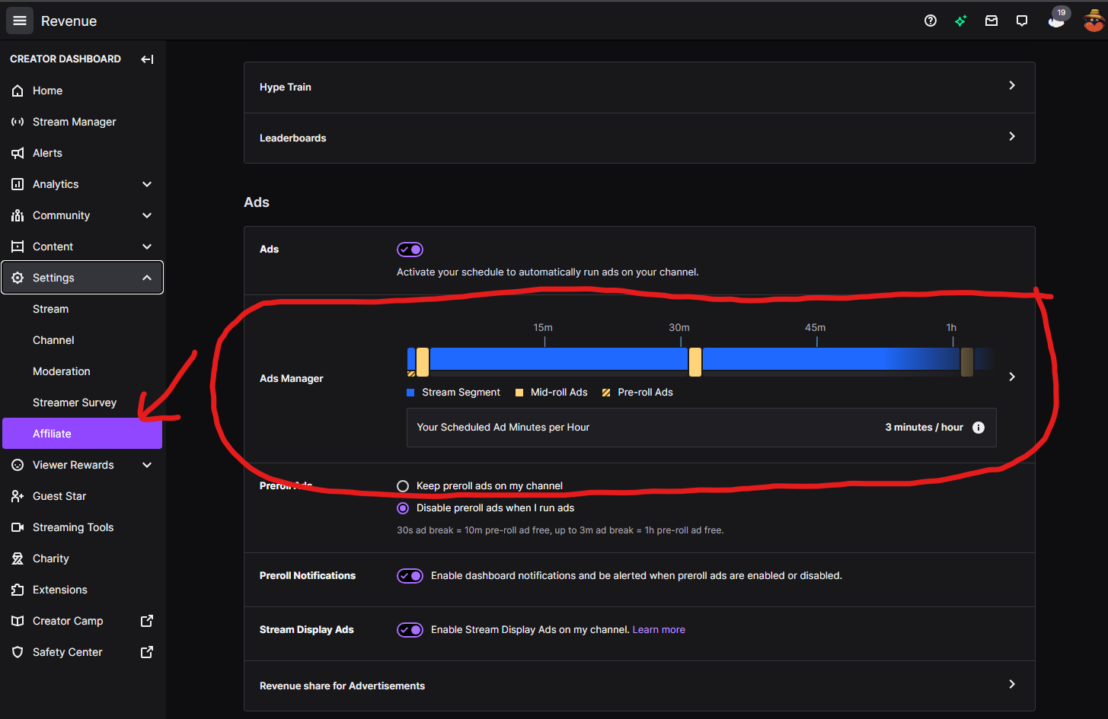Open Leaderboards settings arrow

point(1012,136)
